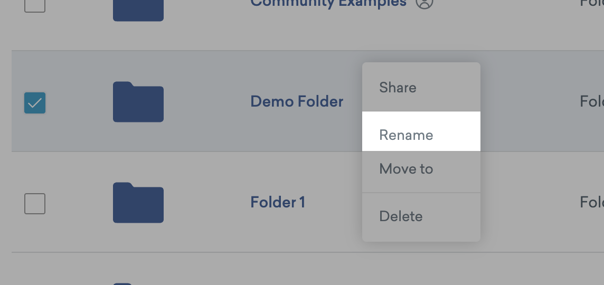Viewport: 604px width, 285px height.
Task: Click the Demo Folder folder icon
Action: click(138, 102)
